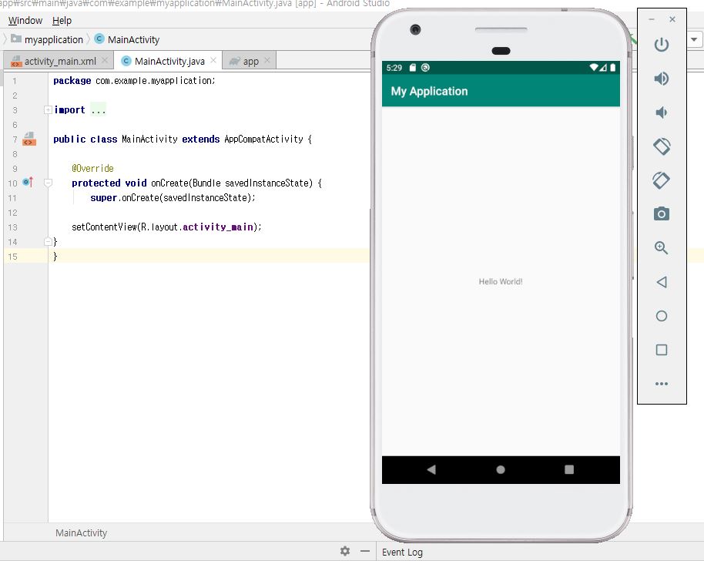This screenshot has height=561, width=704.
Task: Switch to the activity_main.xml tab
Action: (59, 62)
